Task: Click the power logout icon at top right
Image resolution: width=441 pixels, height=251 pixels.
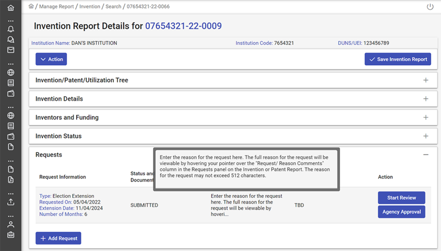Action: pos(430,7)
